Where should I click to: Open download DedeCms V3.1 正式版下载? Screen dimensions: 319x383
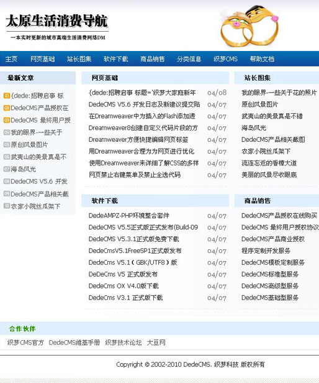point(125,298)
